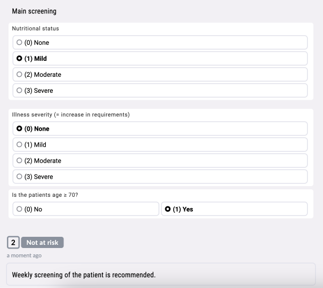The image size is (323, 288).
Task: Select (0) None under Illness severity
Action: [x=160, y=129]
